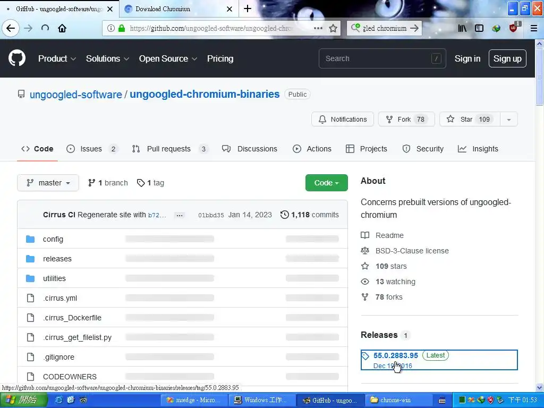Open the CODEOWNERS file

[70, 377]
